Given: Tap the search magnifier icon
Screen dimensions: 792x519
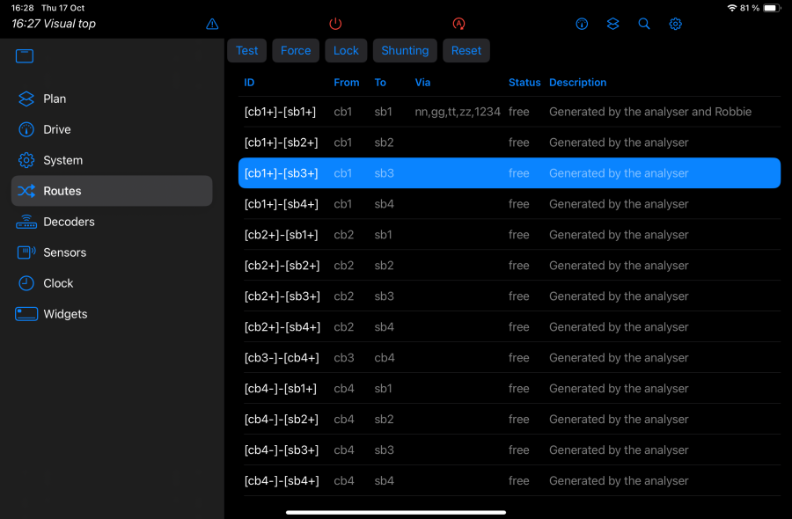Looking at the screenshot, I should (x=644, y=24).
